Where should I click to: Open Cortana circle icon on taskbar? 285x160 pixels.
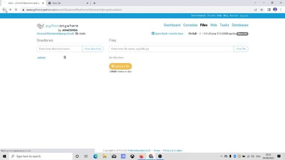(77, 156)
